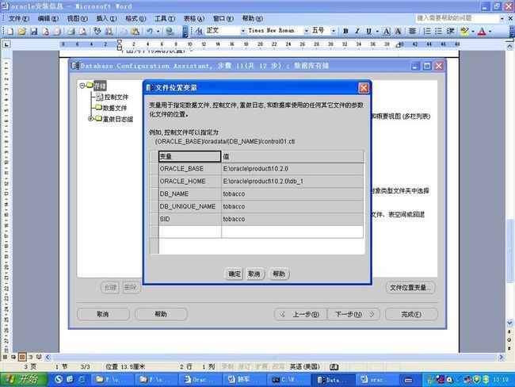Open the 编辑 menu
Image resolution: width=515 pixels, height=387 pixels.
48,18
